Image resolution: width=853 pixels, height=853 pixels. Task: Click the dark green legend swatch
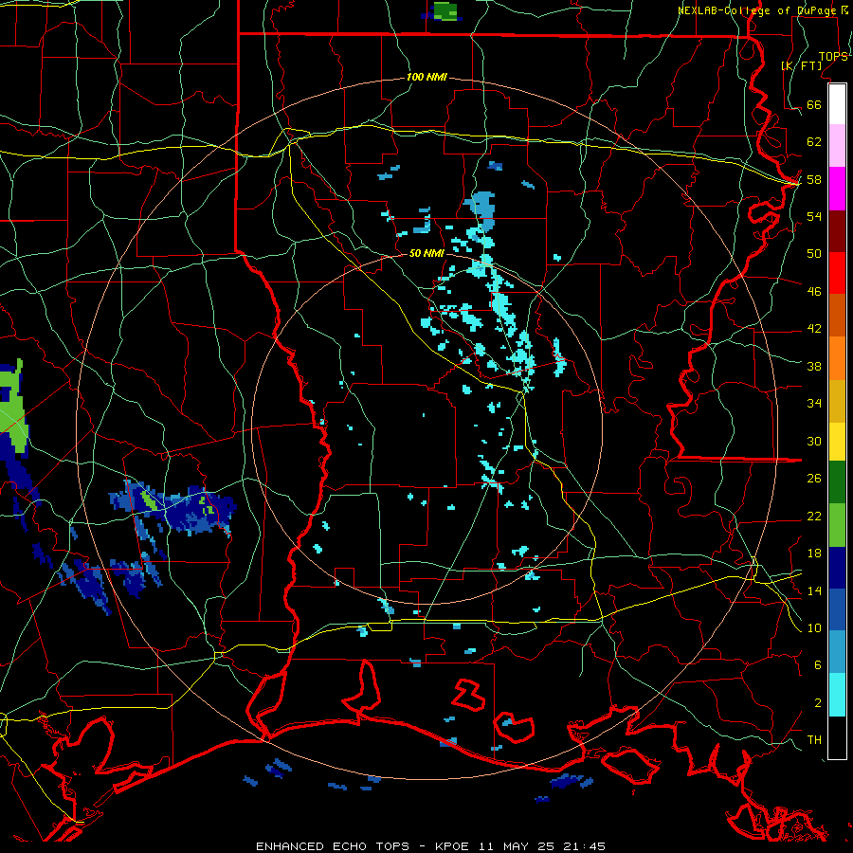coord(837,482)
